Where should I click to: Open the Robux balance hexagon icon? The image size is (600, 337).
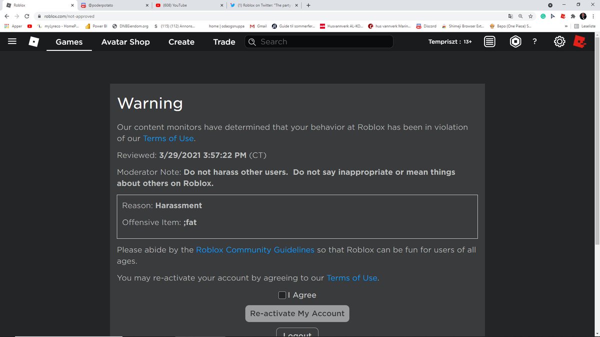click(x=515, y=42)
